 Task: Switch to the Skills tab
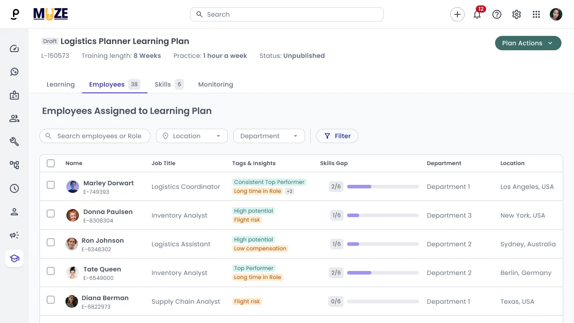[x=169, y=84]
